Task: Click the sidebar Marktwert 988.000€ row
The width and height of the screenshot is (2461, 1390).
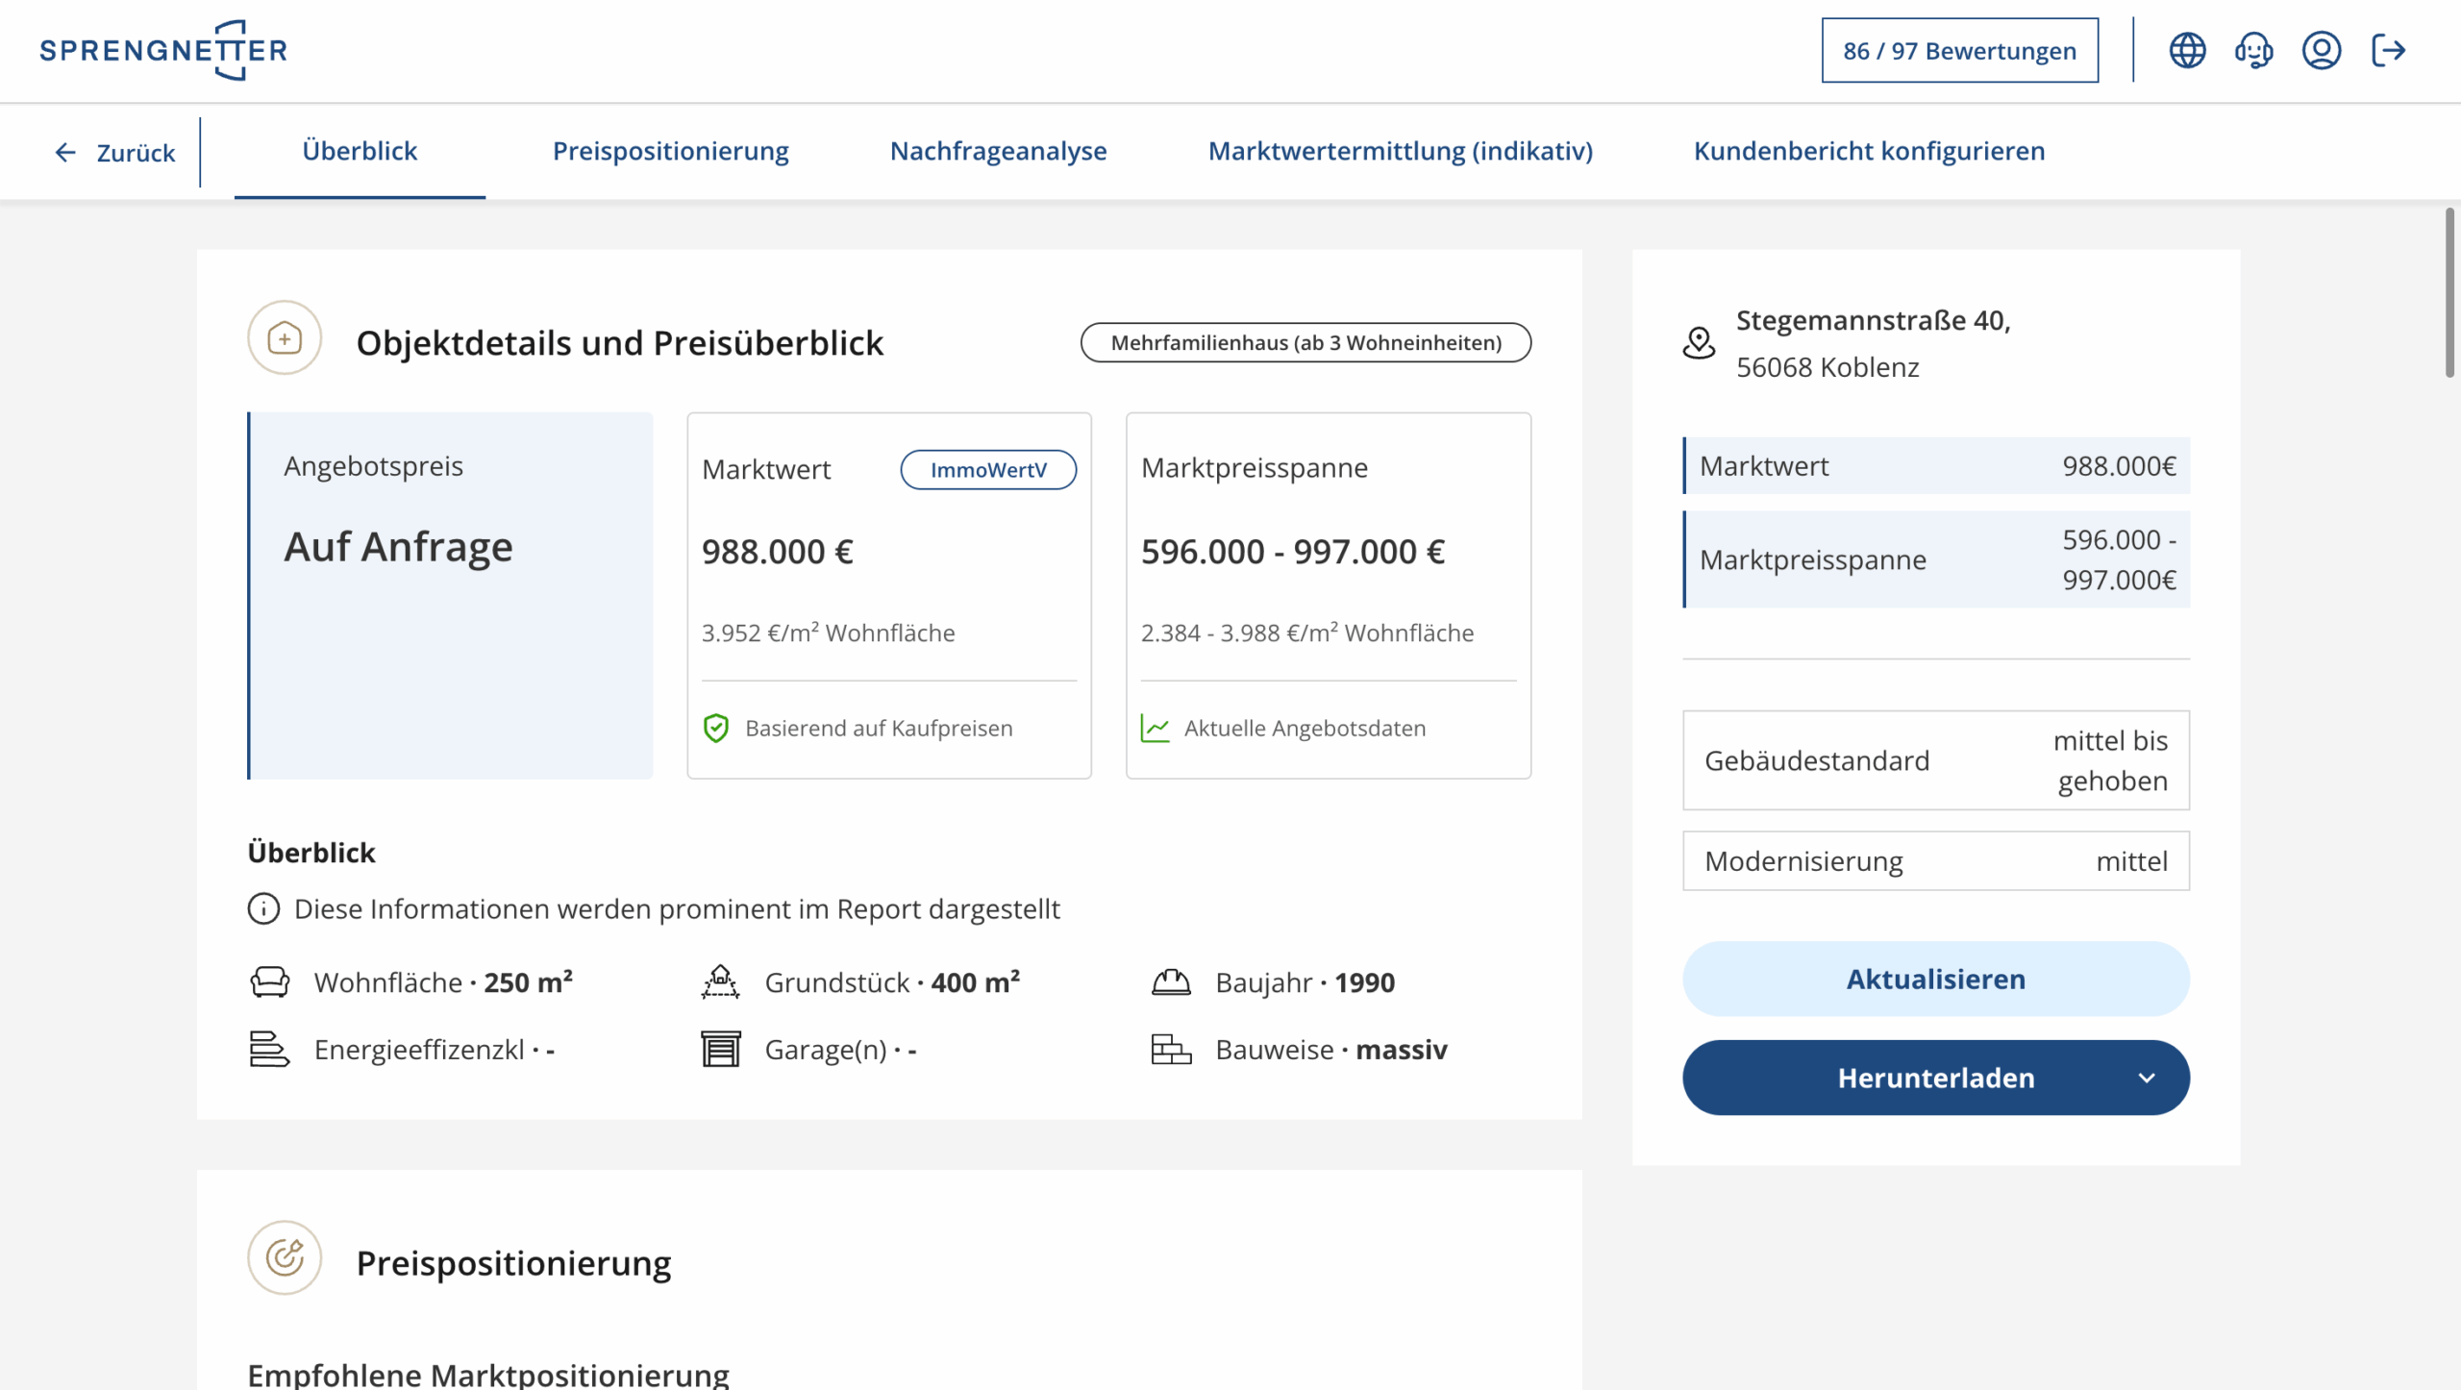Action: pyautogui.click(x=1935, y=465)
